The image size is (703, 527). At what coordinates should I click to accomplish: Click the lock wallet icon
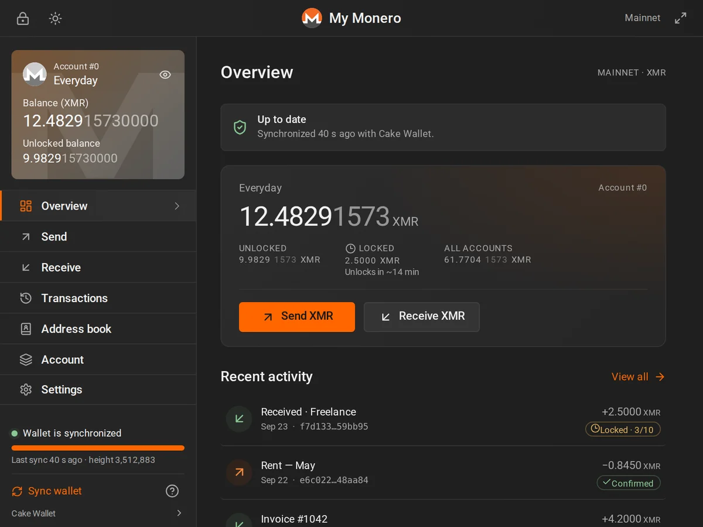click(x=23, y=18)
